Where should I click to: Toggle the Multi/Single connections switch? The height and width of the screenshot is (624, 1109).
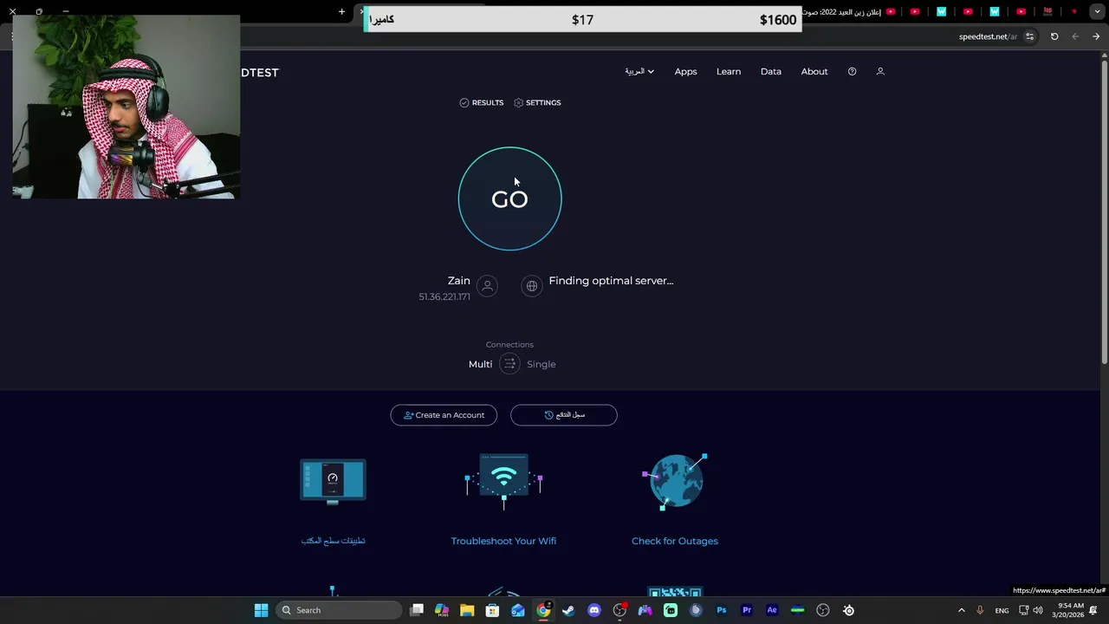[509, 364]
